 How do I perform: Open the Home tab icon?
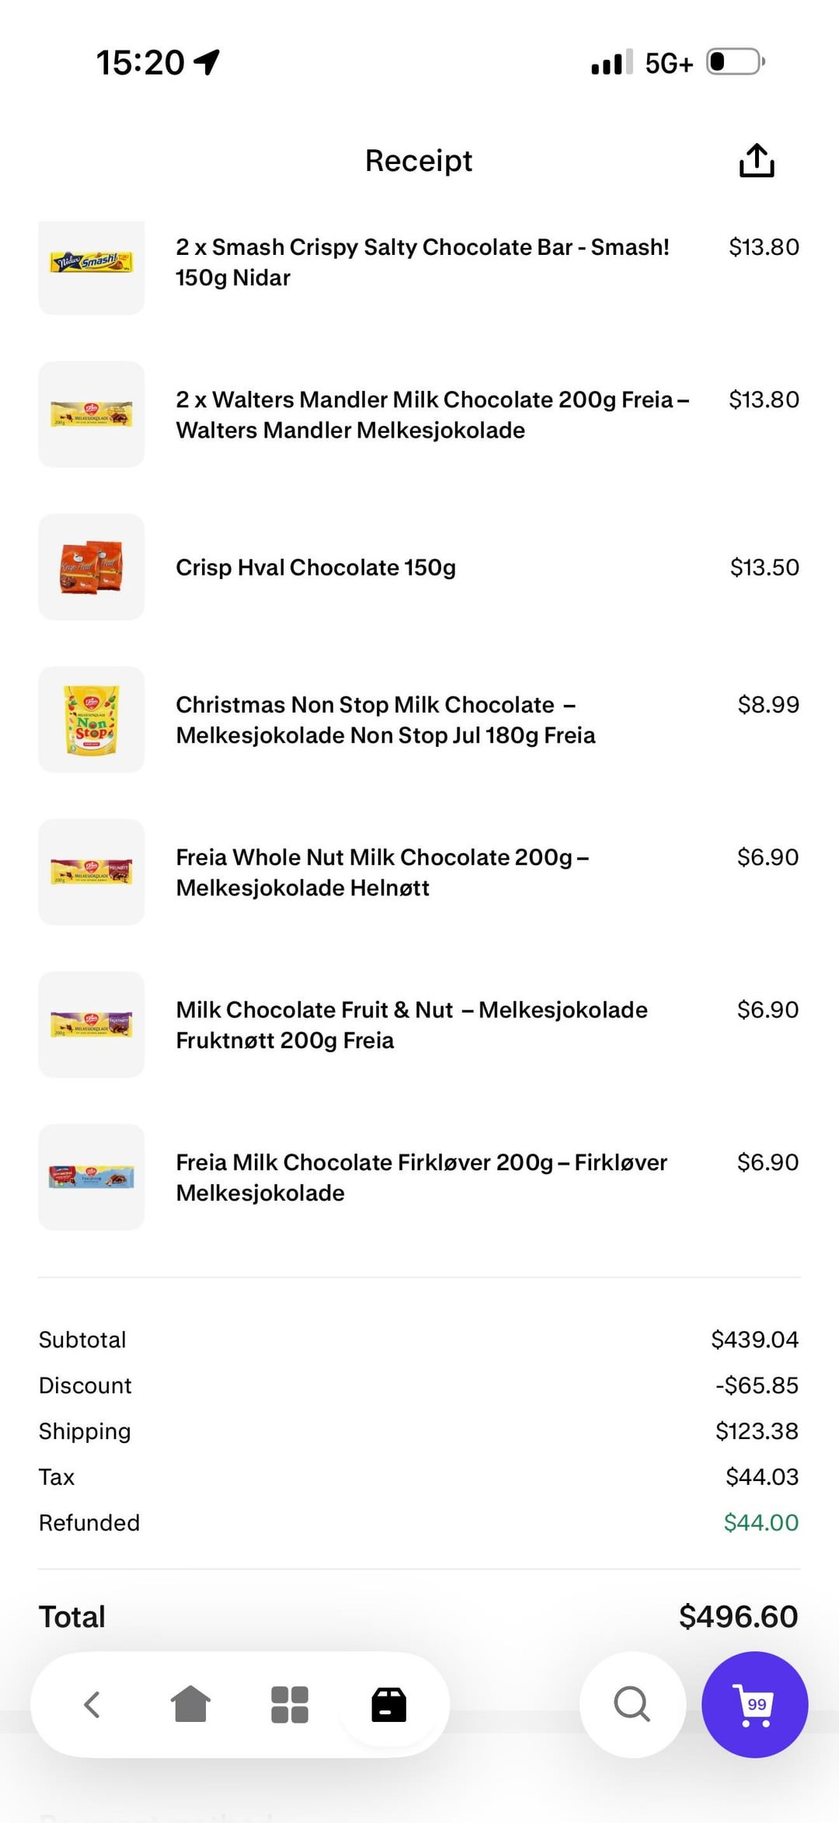pos(190,1704)
